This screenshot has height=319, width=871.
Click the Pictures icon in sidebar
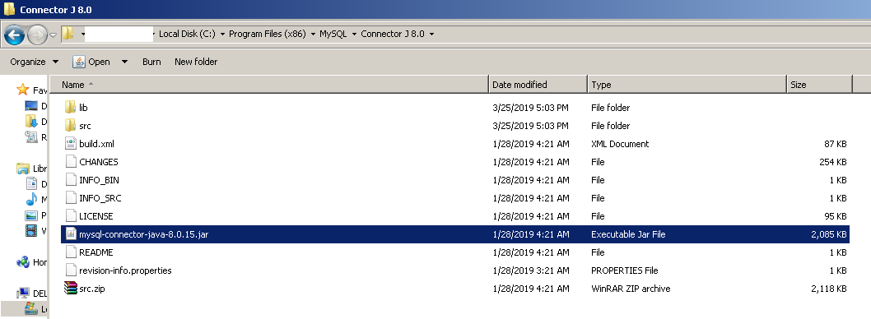[x=31, y=215]
